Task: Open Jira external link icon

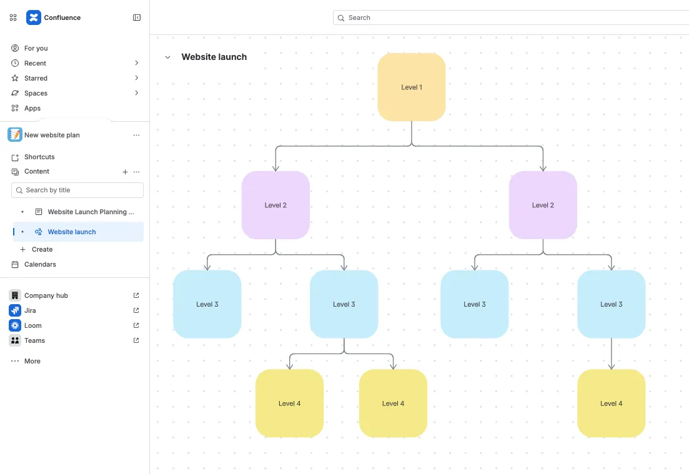Action: click(x=136, y=310)
